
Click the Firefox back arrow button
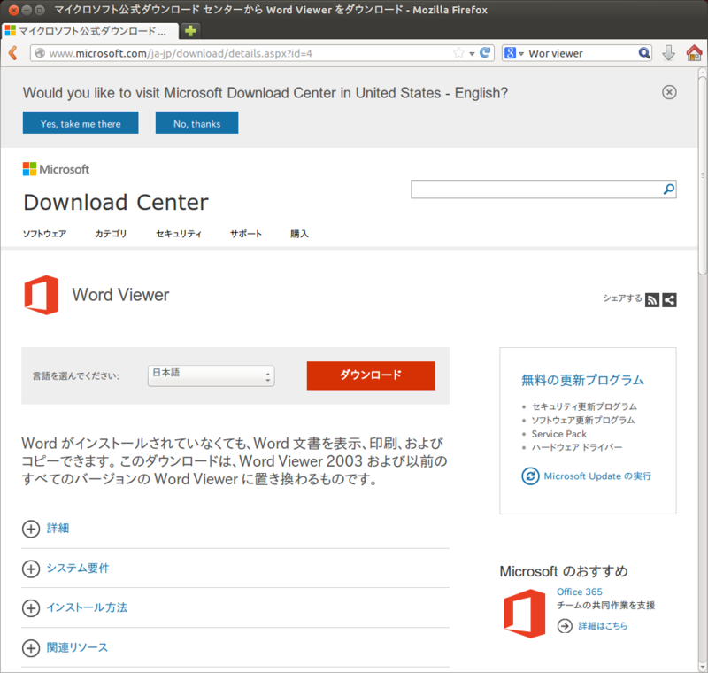(x=13, y=53)
